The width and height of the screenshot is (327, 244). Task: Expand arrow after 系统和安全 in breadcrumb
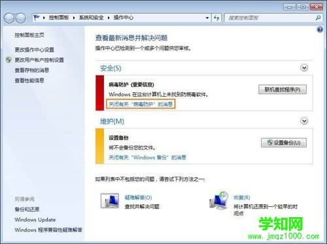coord(109,18)
